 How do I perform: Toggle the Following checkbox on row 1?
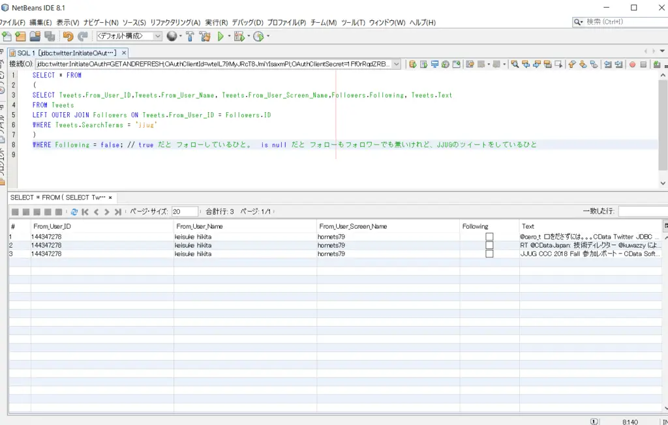click(x=488, y=236)
